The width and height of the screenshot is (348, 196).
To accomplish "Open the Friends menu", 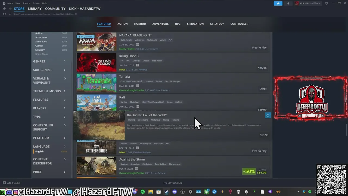I will tap(26, 3).
